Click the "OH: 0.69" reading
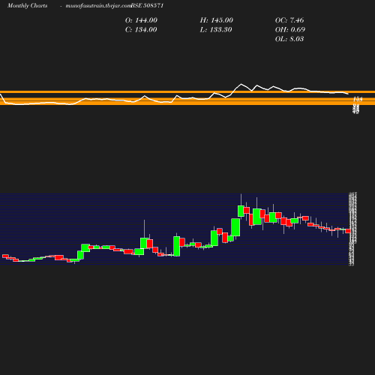 (290, 30)
